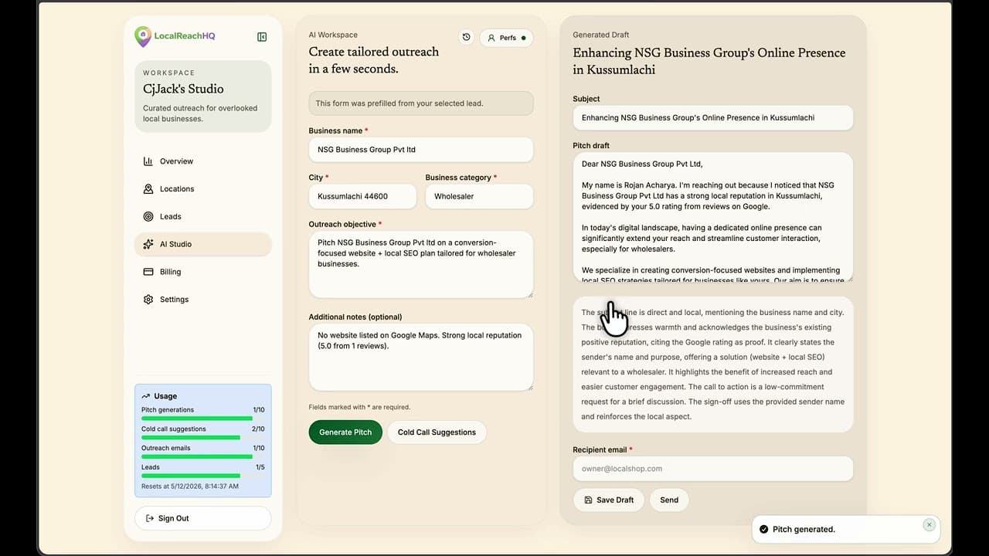Click the Locations pin icon

(x=148, y=189)
